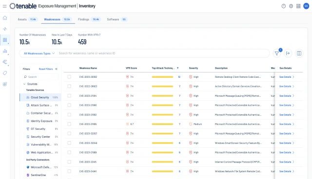Collapse the Sources filter section
The image size is (312, 179).
24,84
